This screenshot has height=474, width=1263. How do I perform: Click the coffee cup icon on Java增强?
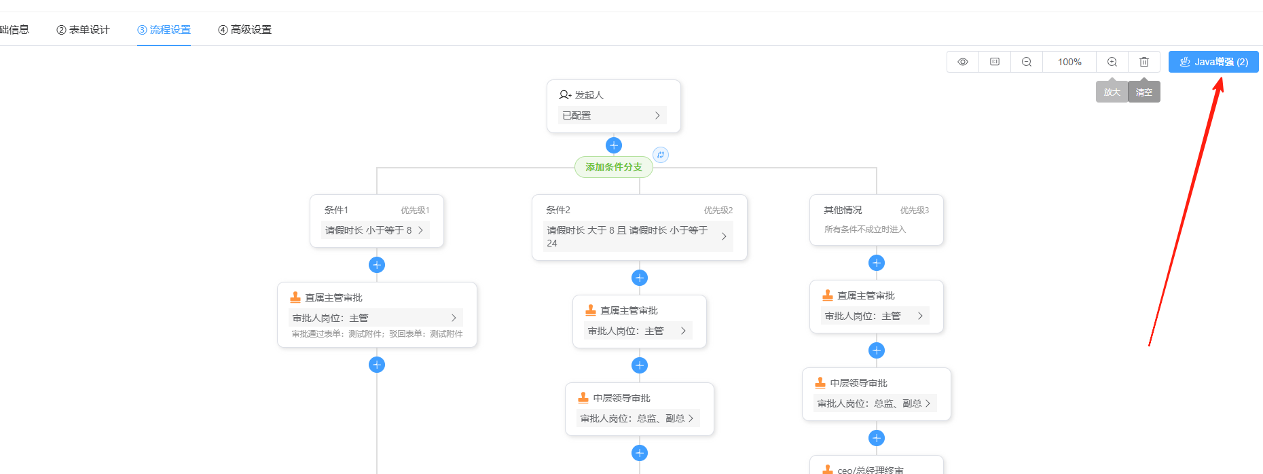(1185, 62)
